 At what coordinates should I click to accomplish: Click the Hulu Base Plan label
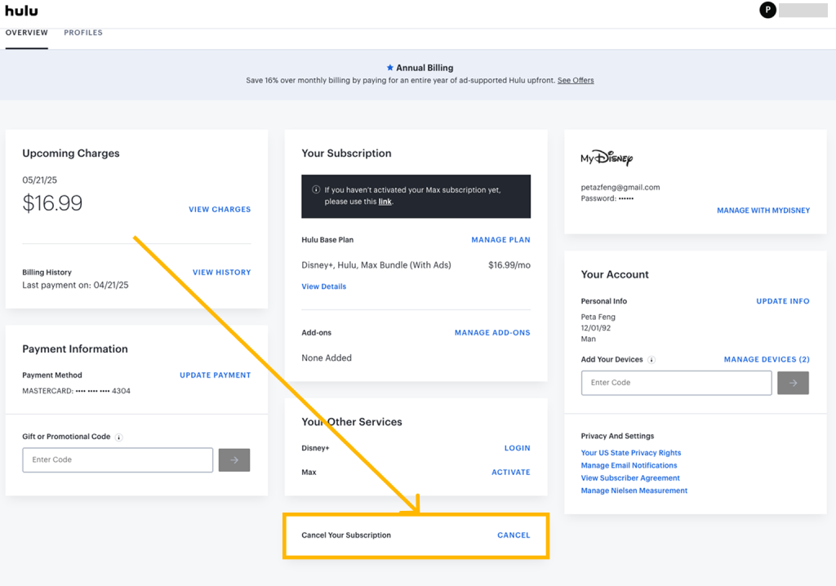tap(327, 240)
